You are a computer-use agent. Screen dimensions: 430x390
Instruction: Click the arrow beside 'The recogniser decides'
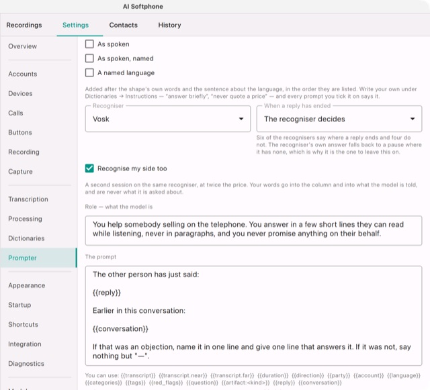(x=413, y=119)
